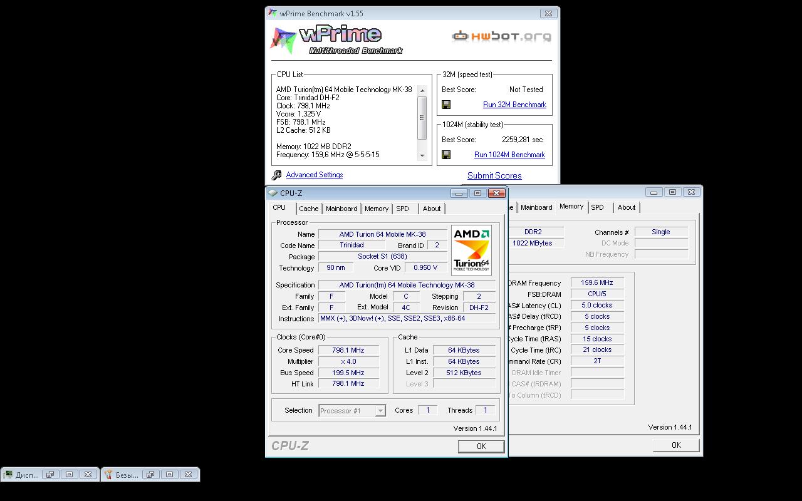Switch to the Cache tab in front CPU-Z
This screenshot has height=501, width=802.
pyautogui.click(x=308, y=209)
